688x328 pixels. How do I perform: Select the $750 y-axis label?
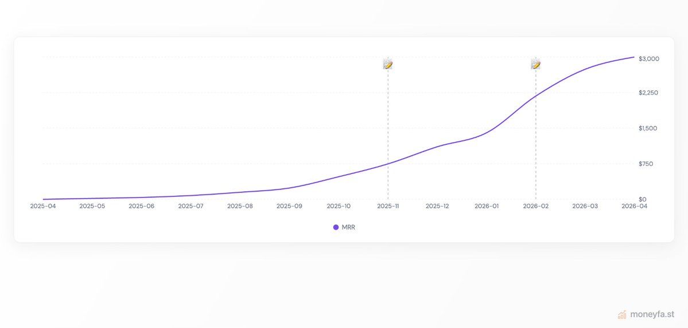pos(646,164)
